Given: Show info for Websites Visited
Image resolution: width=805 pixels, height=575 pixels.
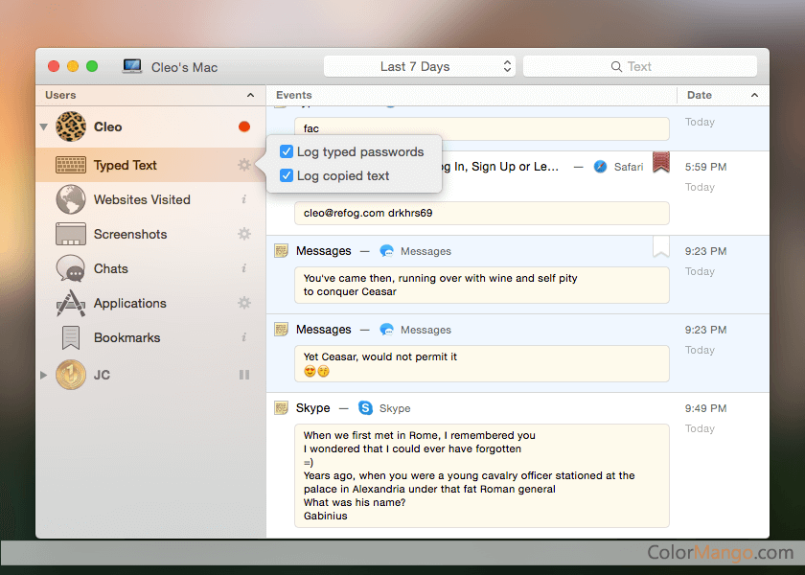Looking at the screenshot, I should 244,199.
